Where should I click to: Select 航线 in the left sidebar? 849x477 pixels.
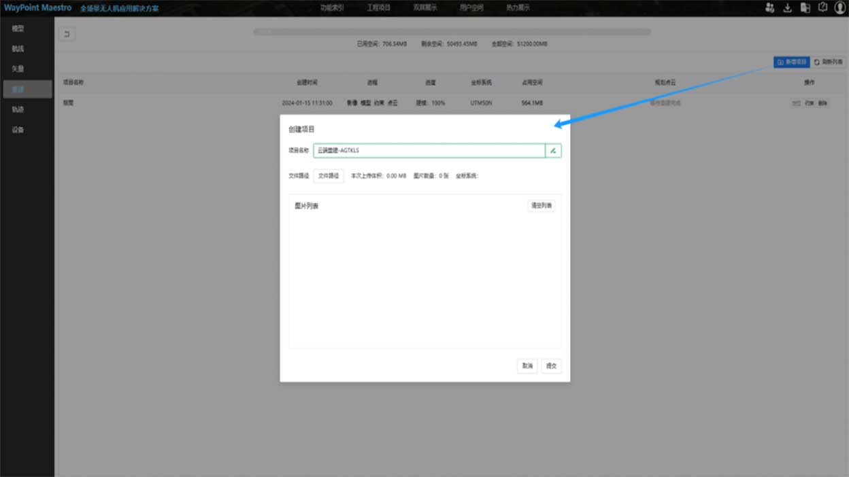pos(18,49)
